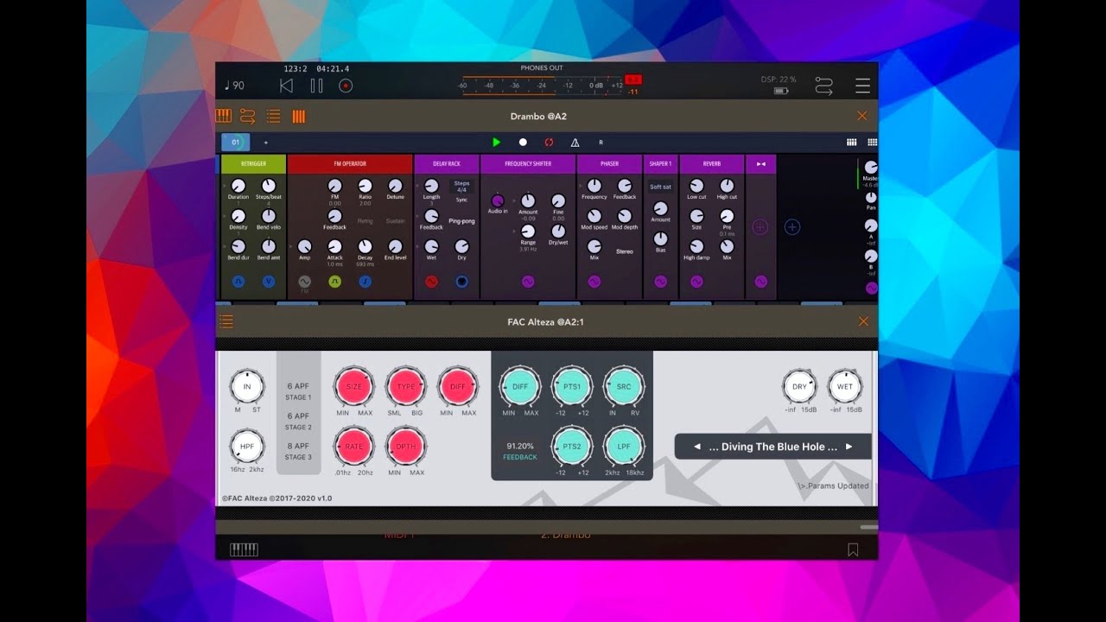
Task: Select the orange columns view icon
Action: click(299, 116)
